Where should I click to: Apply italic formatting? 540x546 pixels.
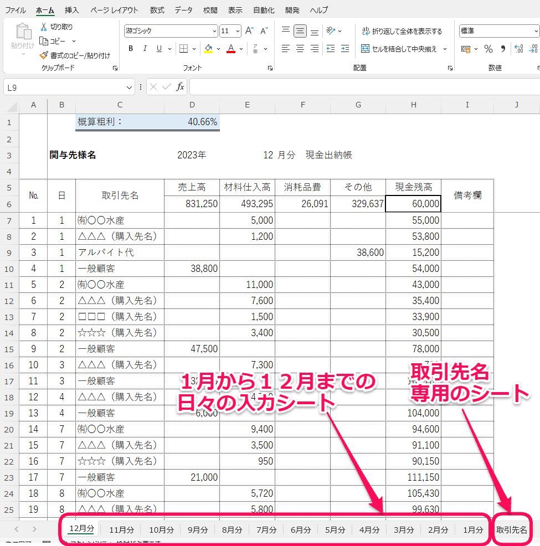pos(145,49)
